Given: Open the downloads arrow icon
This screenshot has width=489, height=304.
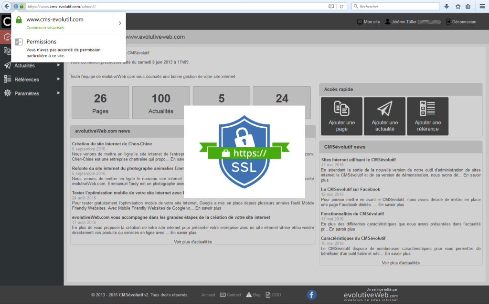Looking at the screenshot, I should pos(446,6).
